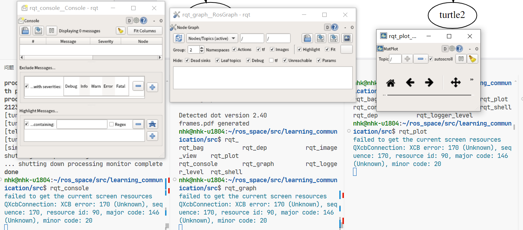523x230 pixels.
Task: Enable the Regex checkbox
Action: pos(111,124)
